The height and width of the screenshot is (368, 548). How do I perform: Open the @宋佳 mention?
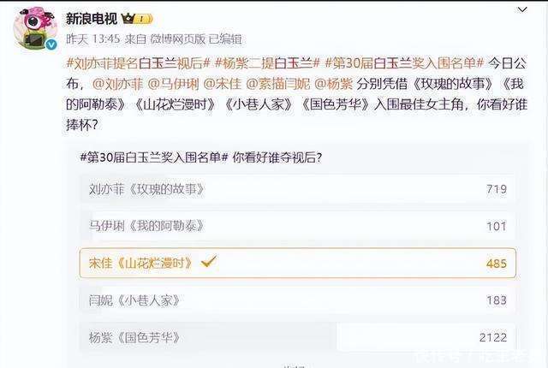point(223,84)
